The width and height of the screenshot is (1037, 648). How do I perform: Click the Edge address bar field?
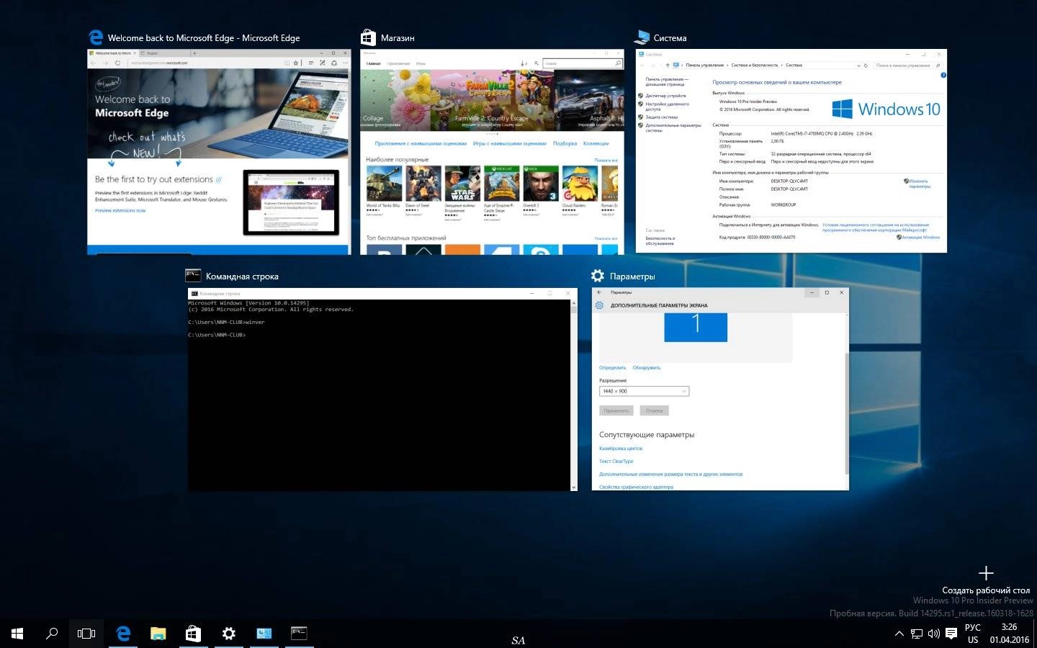205,63
